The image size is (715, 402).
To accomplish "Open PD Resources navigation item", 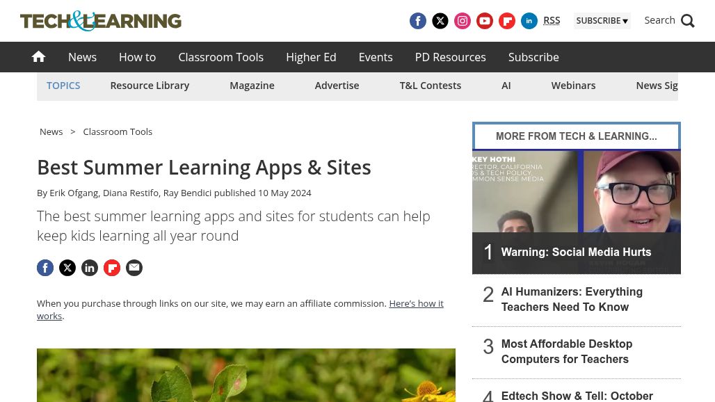I will point(450,57).
